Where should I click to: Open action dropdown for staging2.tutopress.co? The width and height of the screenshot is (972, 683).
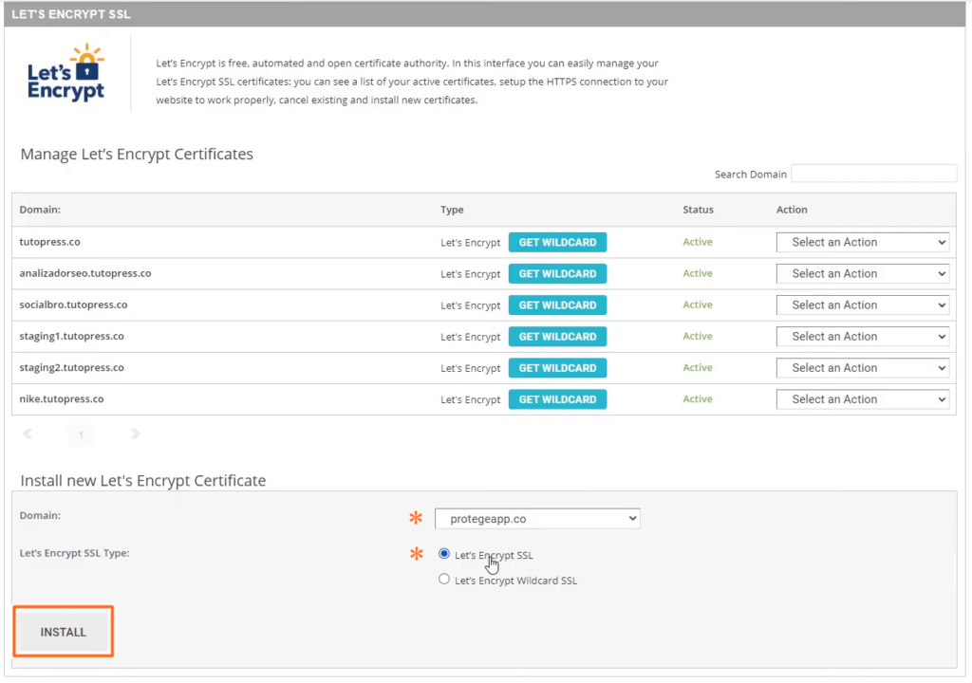862,368
